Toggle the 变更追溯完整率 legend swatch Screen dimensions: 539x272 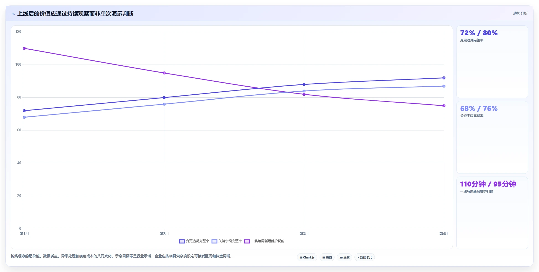tap(182, 241)
